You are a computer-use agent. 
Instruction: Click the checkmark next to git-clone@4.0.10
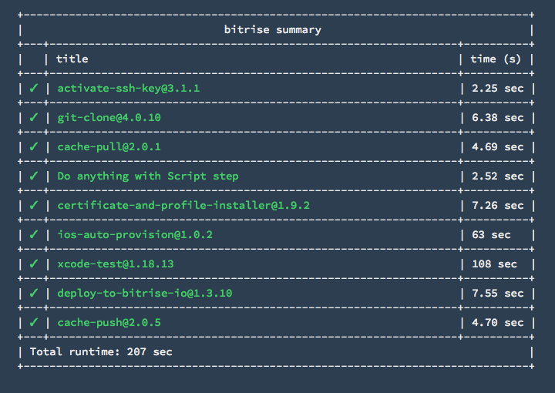click(x=33, y=117)
